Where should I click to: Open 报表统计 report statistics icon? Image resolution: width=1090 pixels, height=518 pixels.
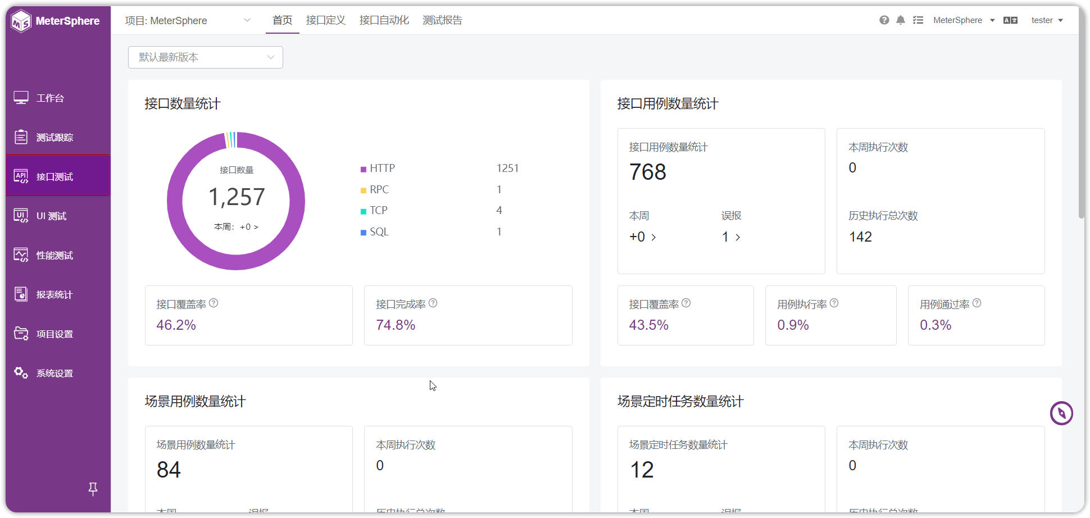(x=21, y=294)
